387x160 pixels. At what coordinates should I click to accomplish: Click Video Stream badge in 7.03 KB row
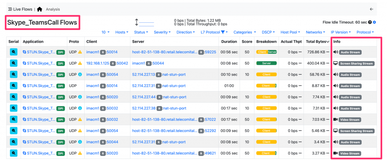(350, 120)
